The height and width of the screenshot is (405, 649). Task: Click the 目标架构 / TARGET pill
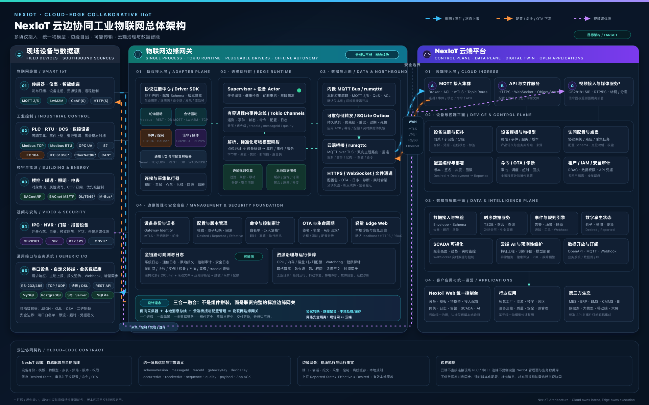coord(602,35)
